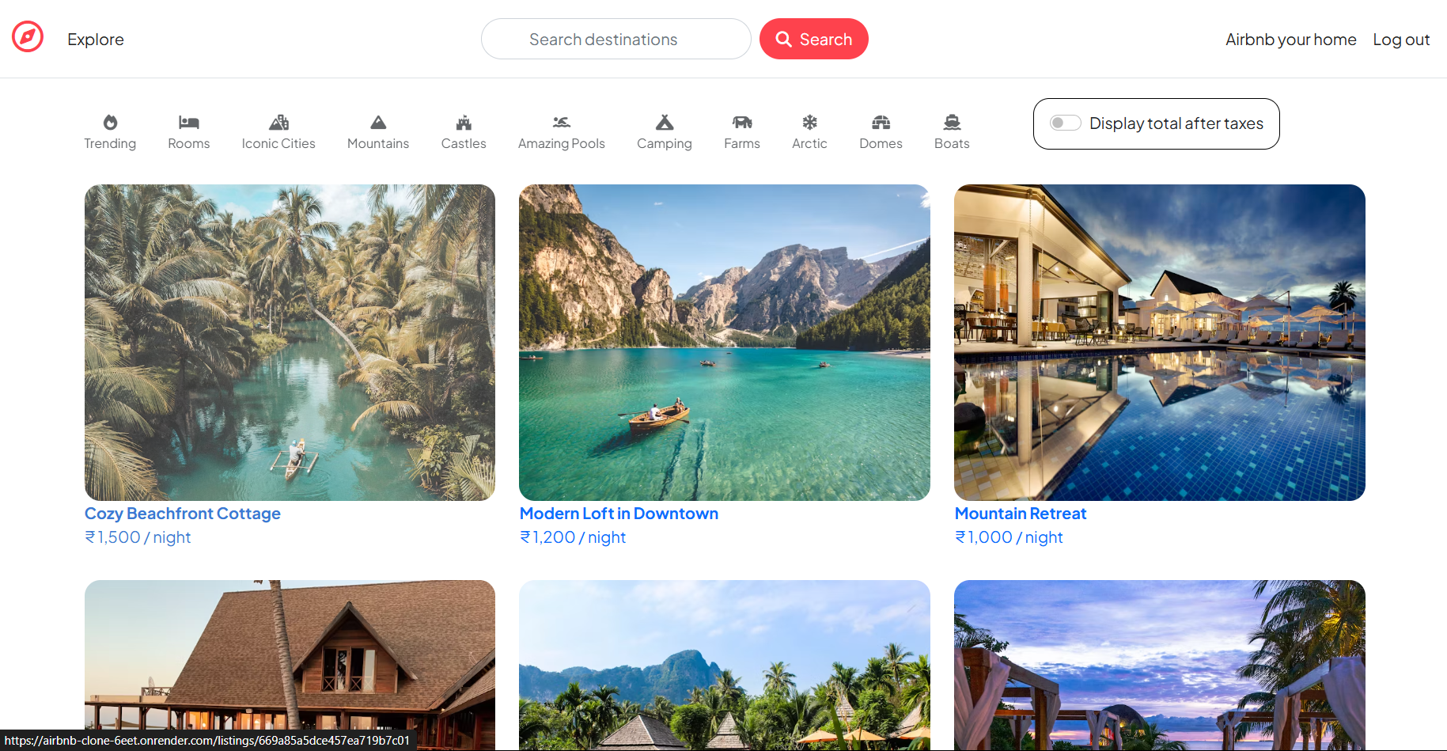Image resolution: width=1447 pixels, height=751 pixels.
Task: View the Mountain Retreat pool photo
Action: (x=1160, y=343)
